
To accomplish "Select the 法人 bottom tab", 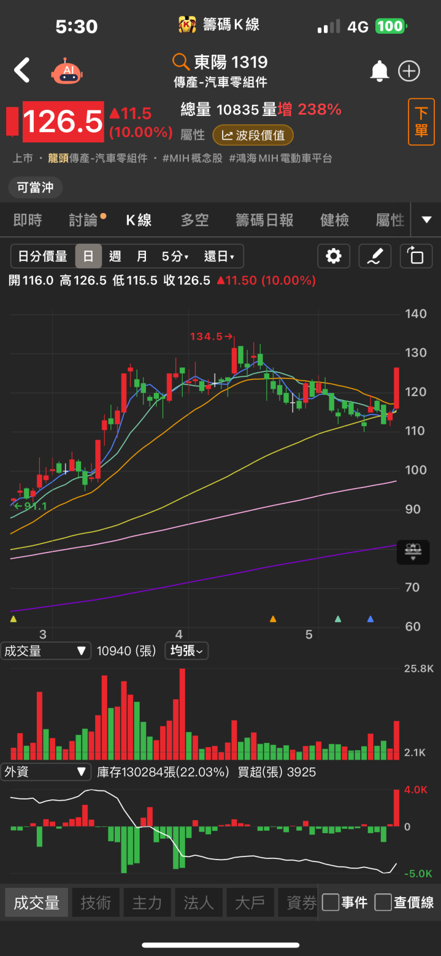I will 199,902.
